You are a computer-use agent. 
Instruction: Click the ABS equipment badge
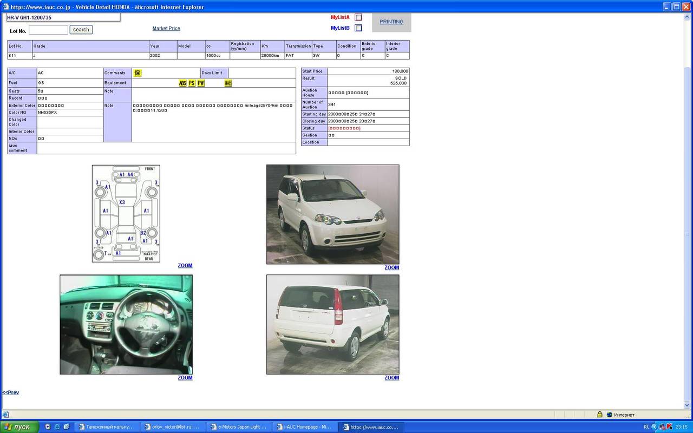(x=182, y=83)
